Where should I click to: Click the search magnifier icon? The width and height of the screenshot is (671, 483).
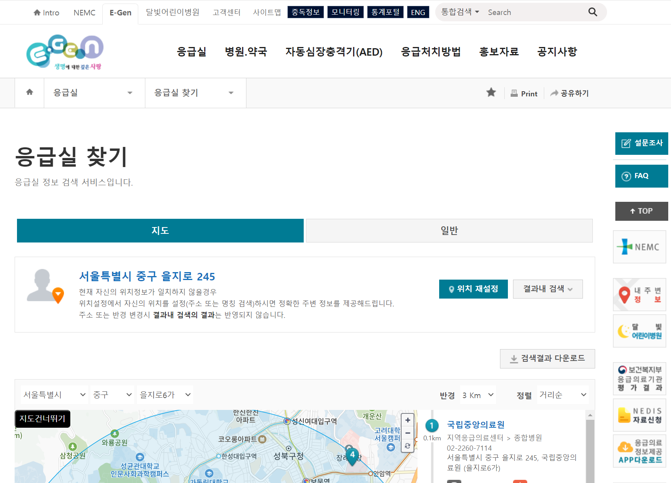592,12
